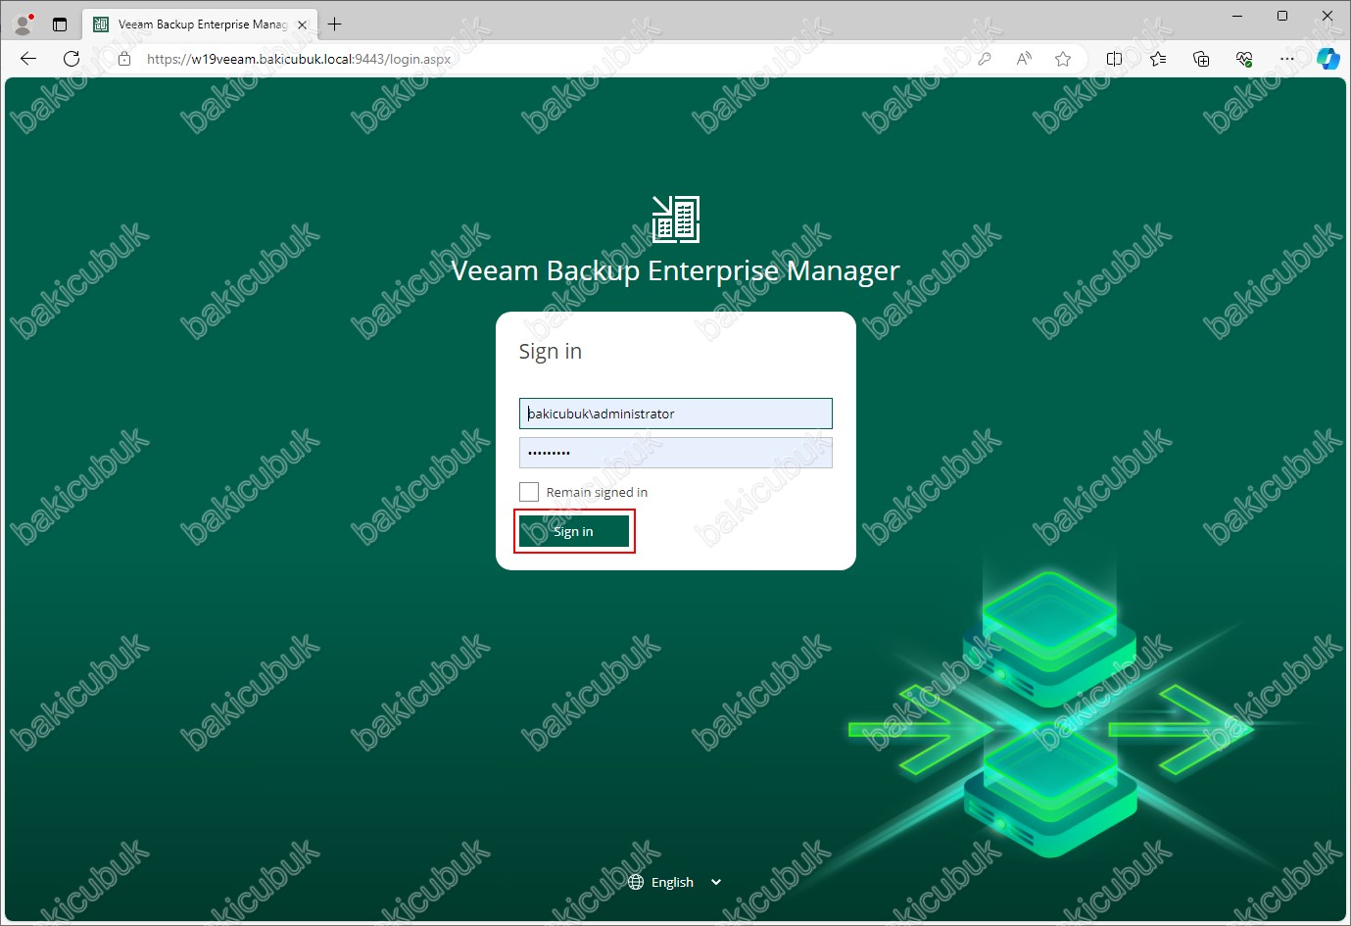Click the Veeam Backup Enterprise Manager title text
1351x926 pixels.
point(676,269)
